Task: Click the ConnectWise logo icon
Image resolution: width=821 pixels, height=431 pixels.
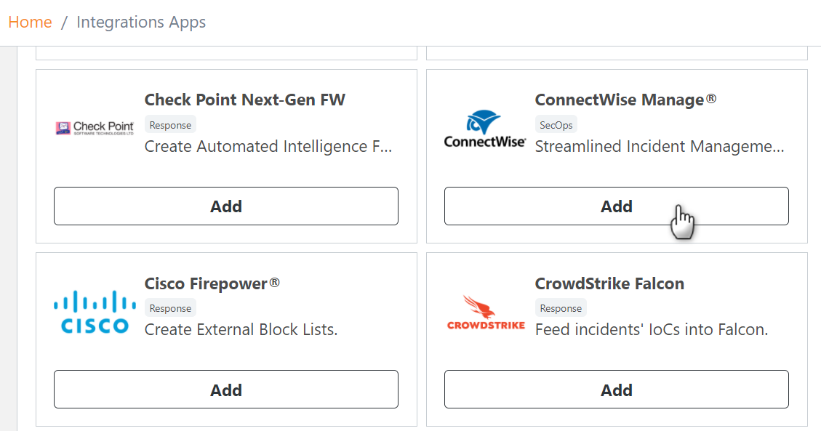Action: (484, 129)
